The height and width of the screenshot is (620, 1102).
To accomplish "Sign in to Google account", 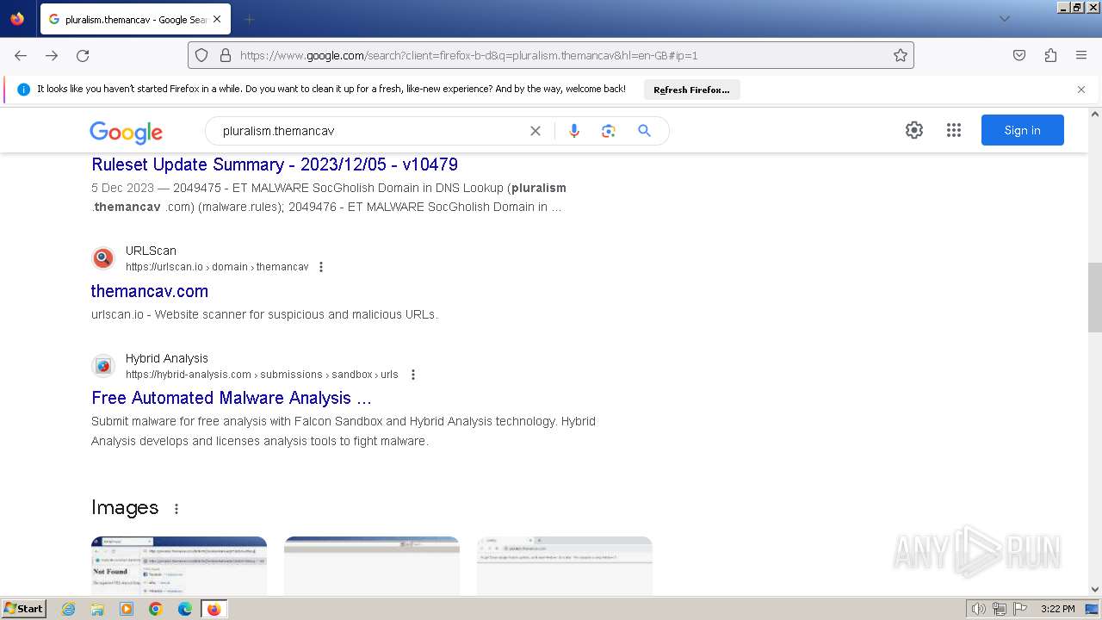I will tap(1023, 130).
